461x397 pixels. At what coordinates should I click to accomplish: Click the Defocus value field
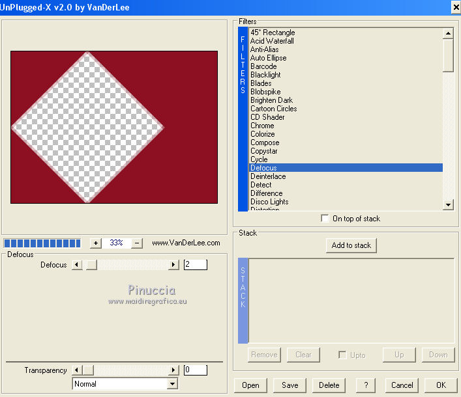pos(196,265)
